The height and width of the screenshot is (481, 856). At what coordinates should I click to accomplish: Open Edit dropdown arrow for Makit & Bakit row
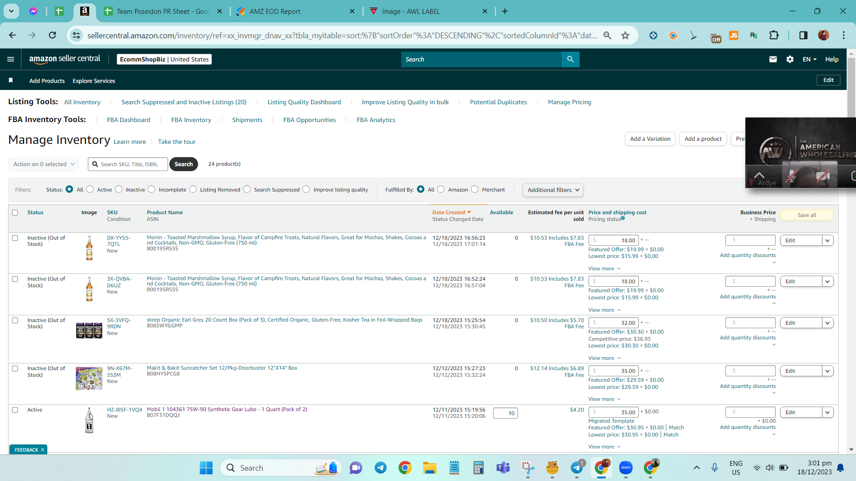click(828, 371)
